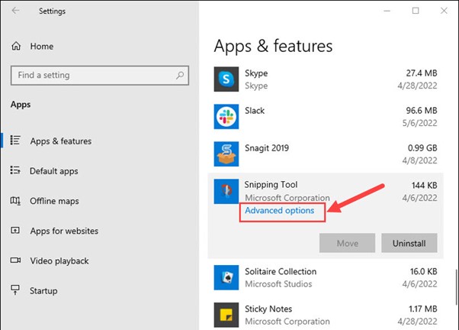Switch to Apps for websites section
The image size is (459, 330).
(64, 231)
